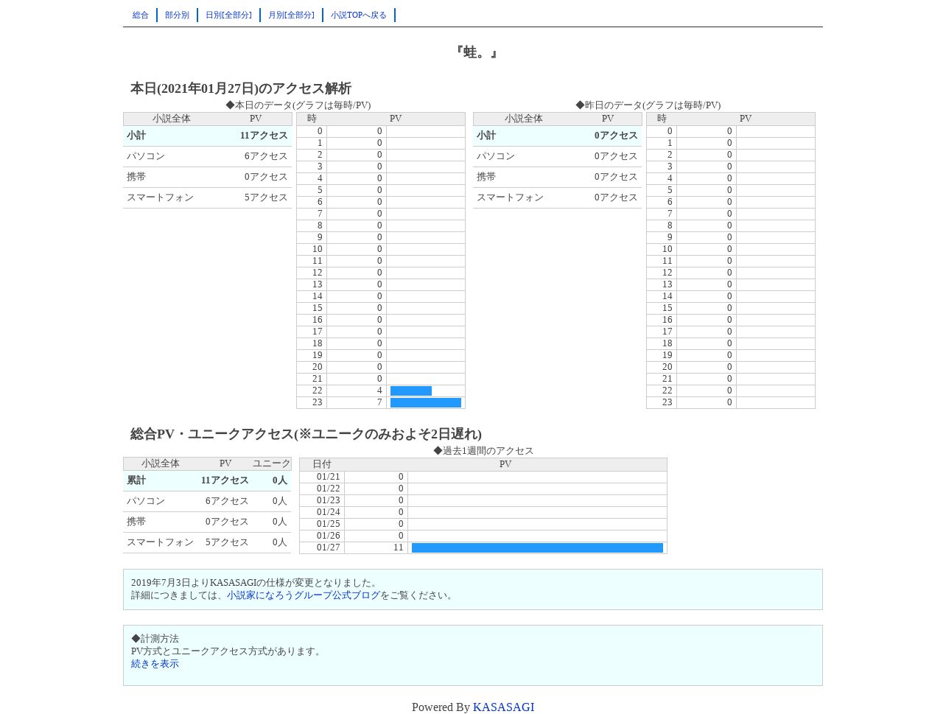Click the 日付 column header
The height and width of the screenshot is (714, 946).
322,464
